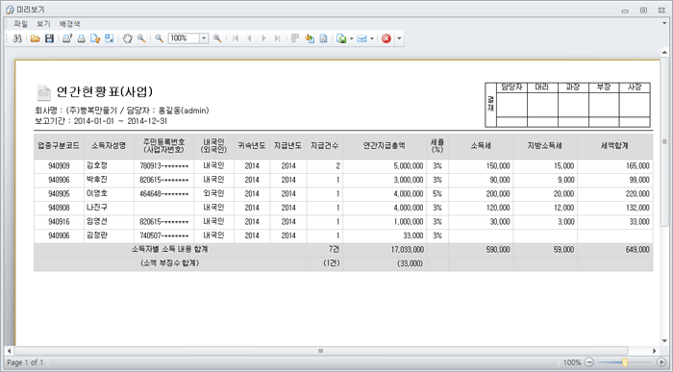Click the page background color icon
Viewport: 673px width, 372px height.
310,38
